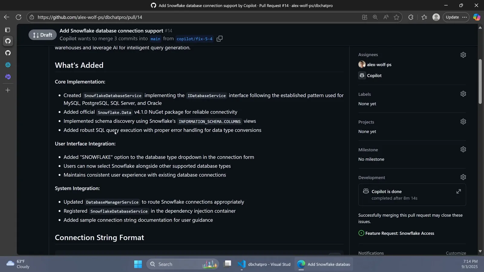Image resolution: width=484 pixels, height=272 pixels.
Task: Go back to the previous browser page
Action: 7,17
